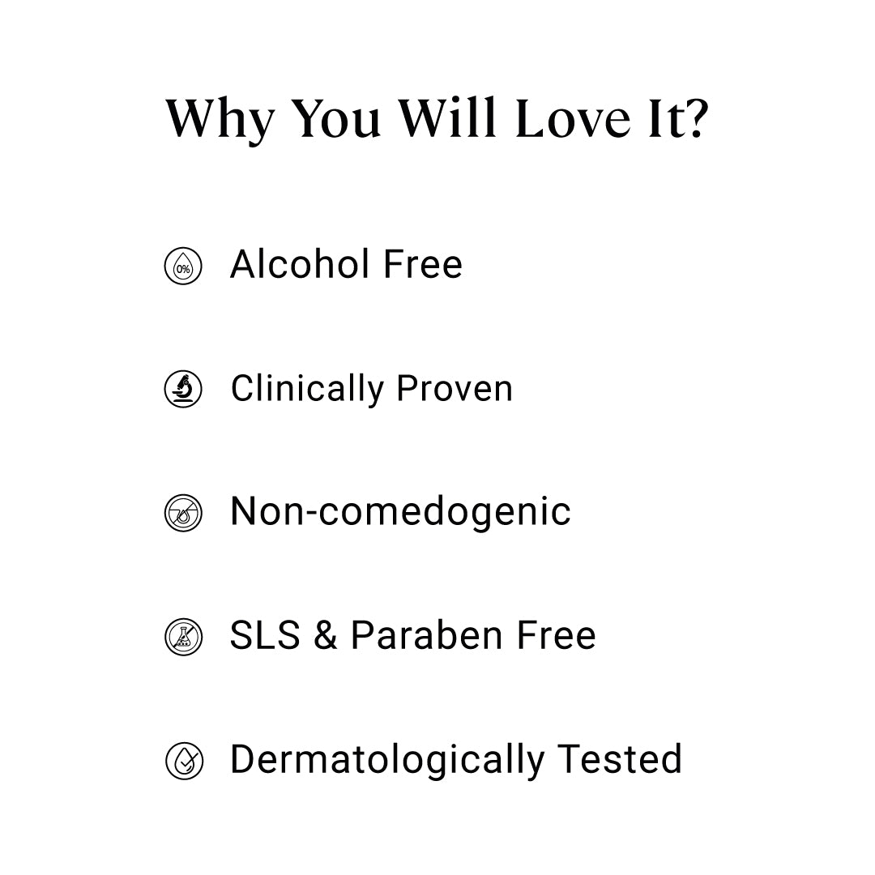Viewport: 875px width, 875px height.
Task: Select the word 'Dermatologically' in last item
Action: [387, 760]
